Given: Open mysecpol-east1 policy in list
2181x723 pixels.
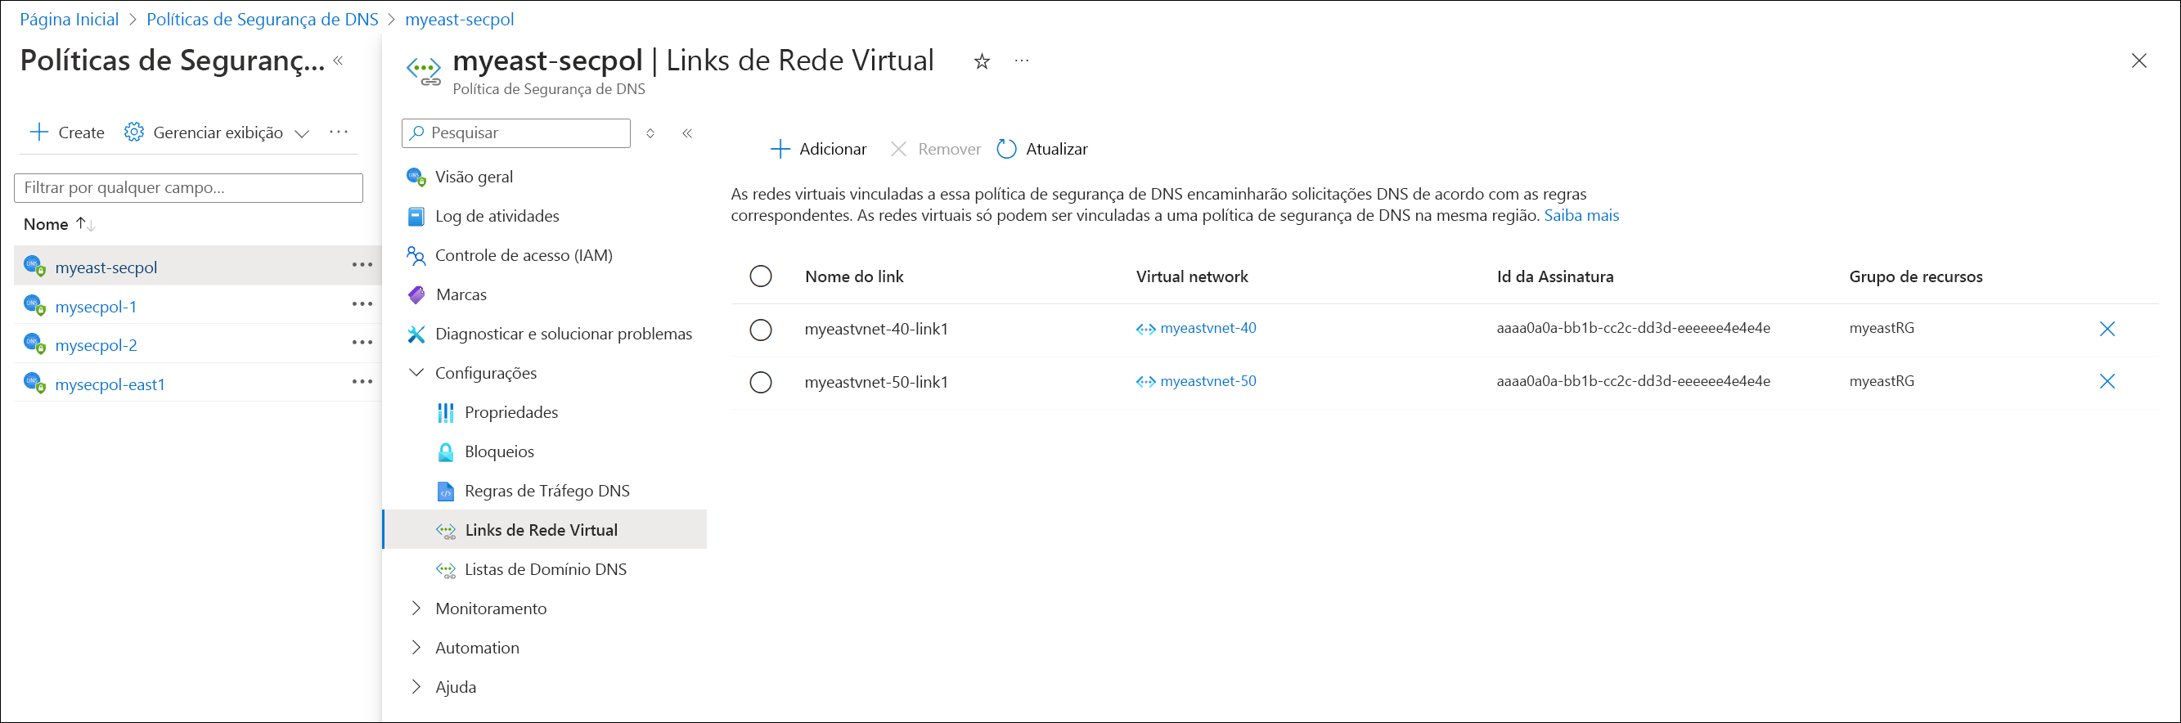Looking at the screenshot, I should [110, 384].
